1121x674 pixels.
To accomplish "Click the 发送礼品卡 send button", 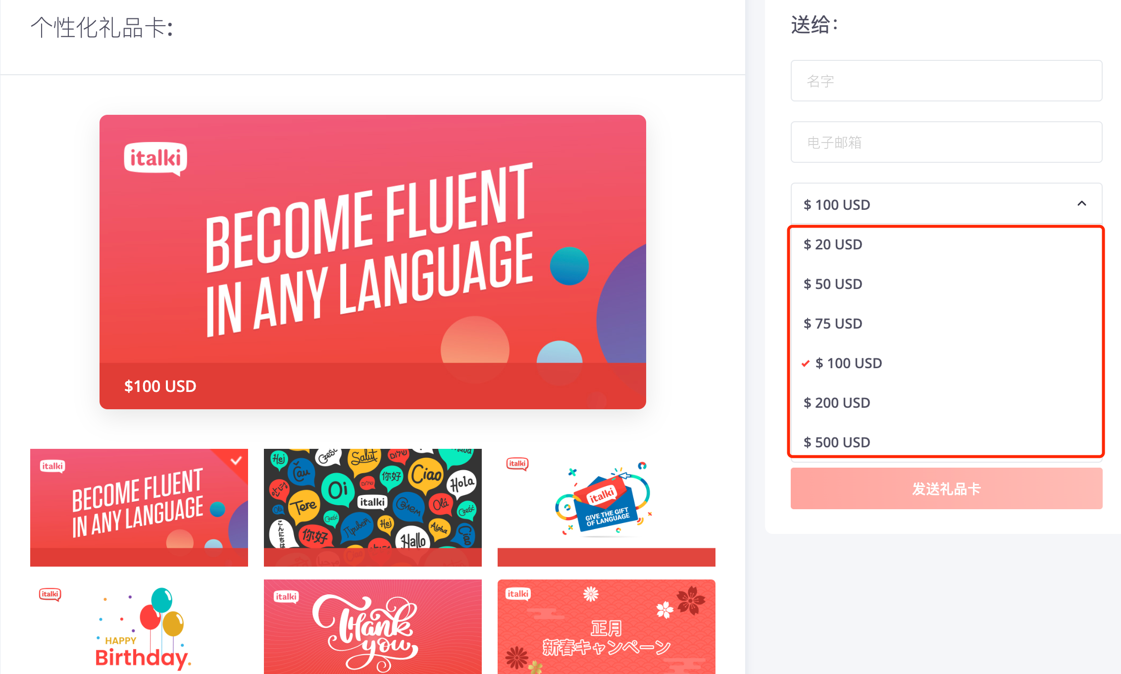I will (x=946, y=488).
